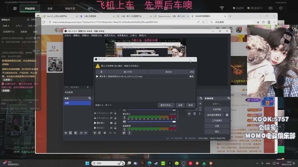Click the Windows taskbar search box
Screen dimensions: 298x167
108,163
